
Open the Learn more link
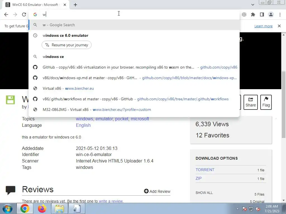[x=263, y=26]
